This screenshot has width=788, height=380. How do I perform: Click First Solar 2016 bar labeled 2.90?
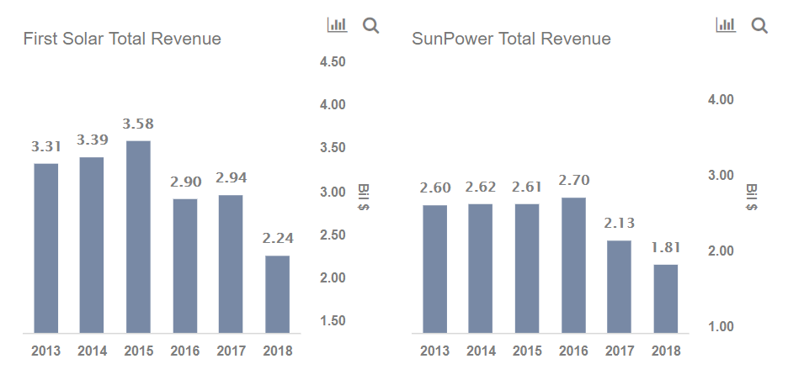tap(185, 266)
